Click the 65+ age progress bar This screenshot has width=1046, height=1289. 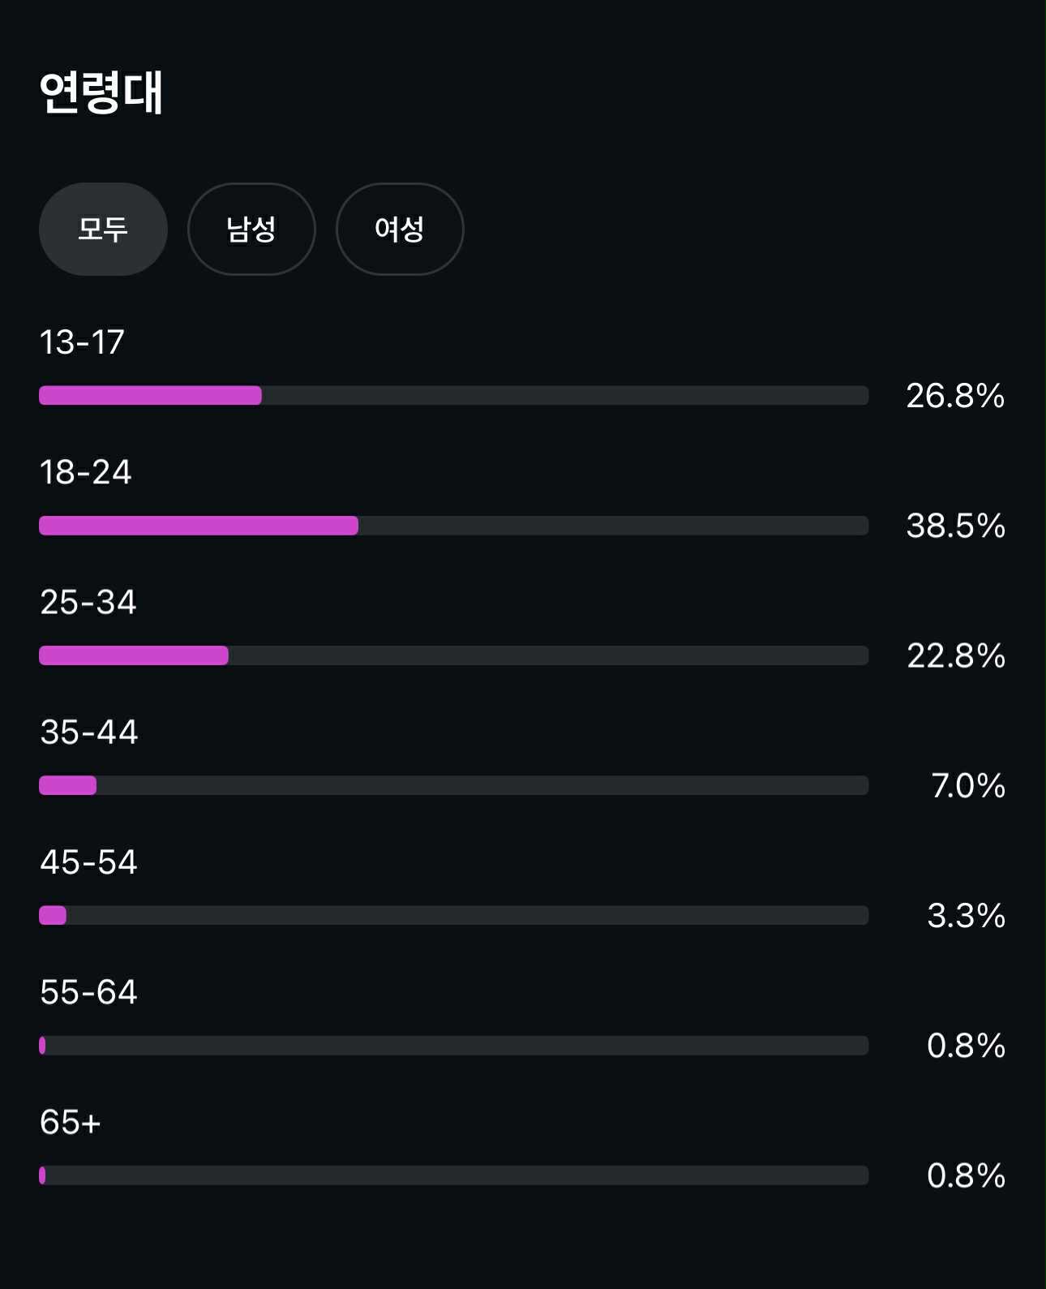tap(453, 1175)
